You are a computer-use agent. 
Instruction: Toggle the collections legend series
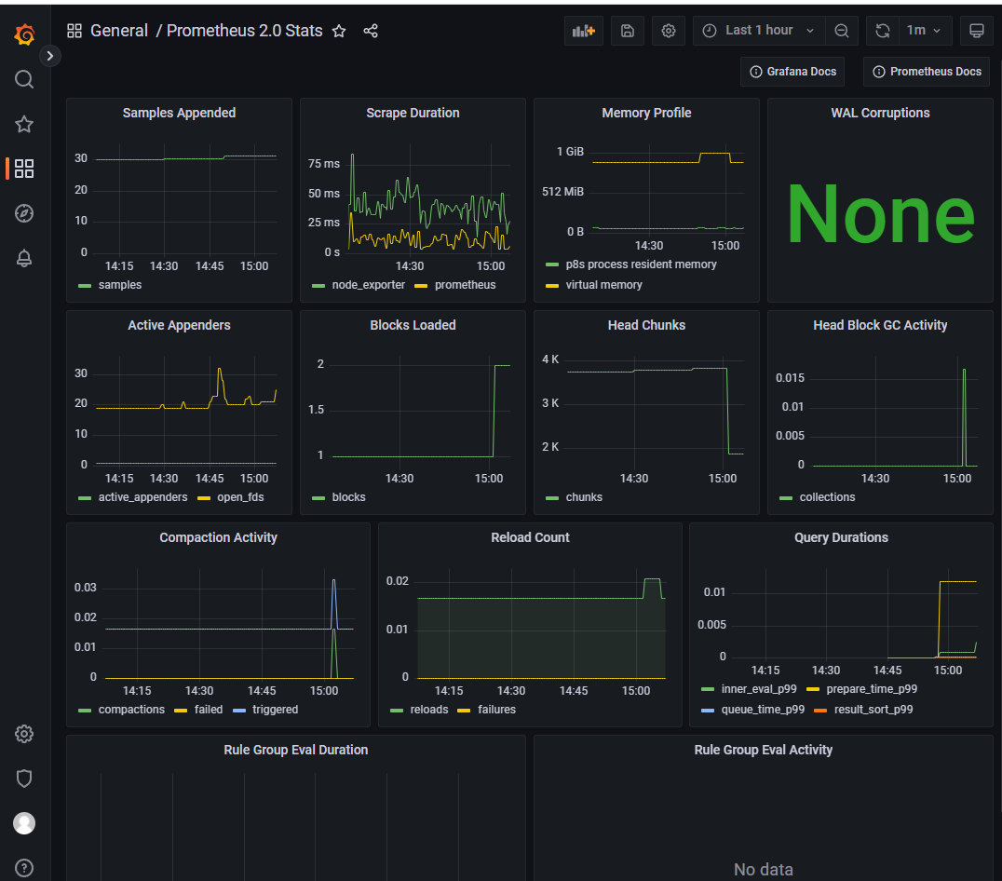tap(827, 497)
